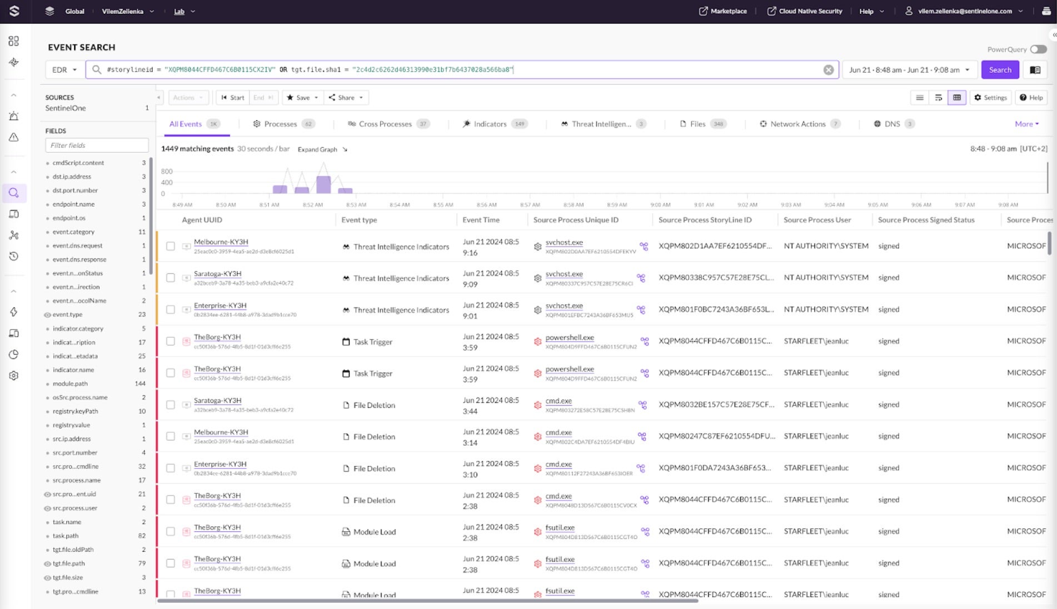The height and width of the screenshot is (609, 1057).
Task: Click the compact list view icon
Action: pyautogui.click(x=920, y=98)
